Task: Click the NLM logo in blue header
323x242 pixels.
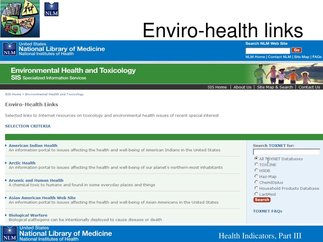Action: 10,49
